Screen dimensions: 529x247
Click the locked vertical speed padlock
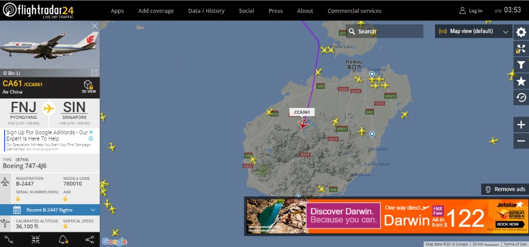pyautogui.click(x=66, y=226)
